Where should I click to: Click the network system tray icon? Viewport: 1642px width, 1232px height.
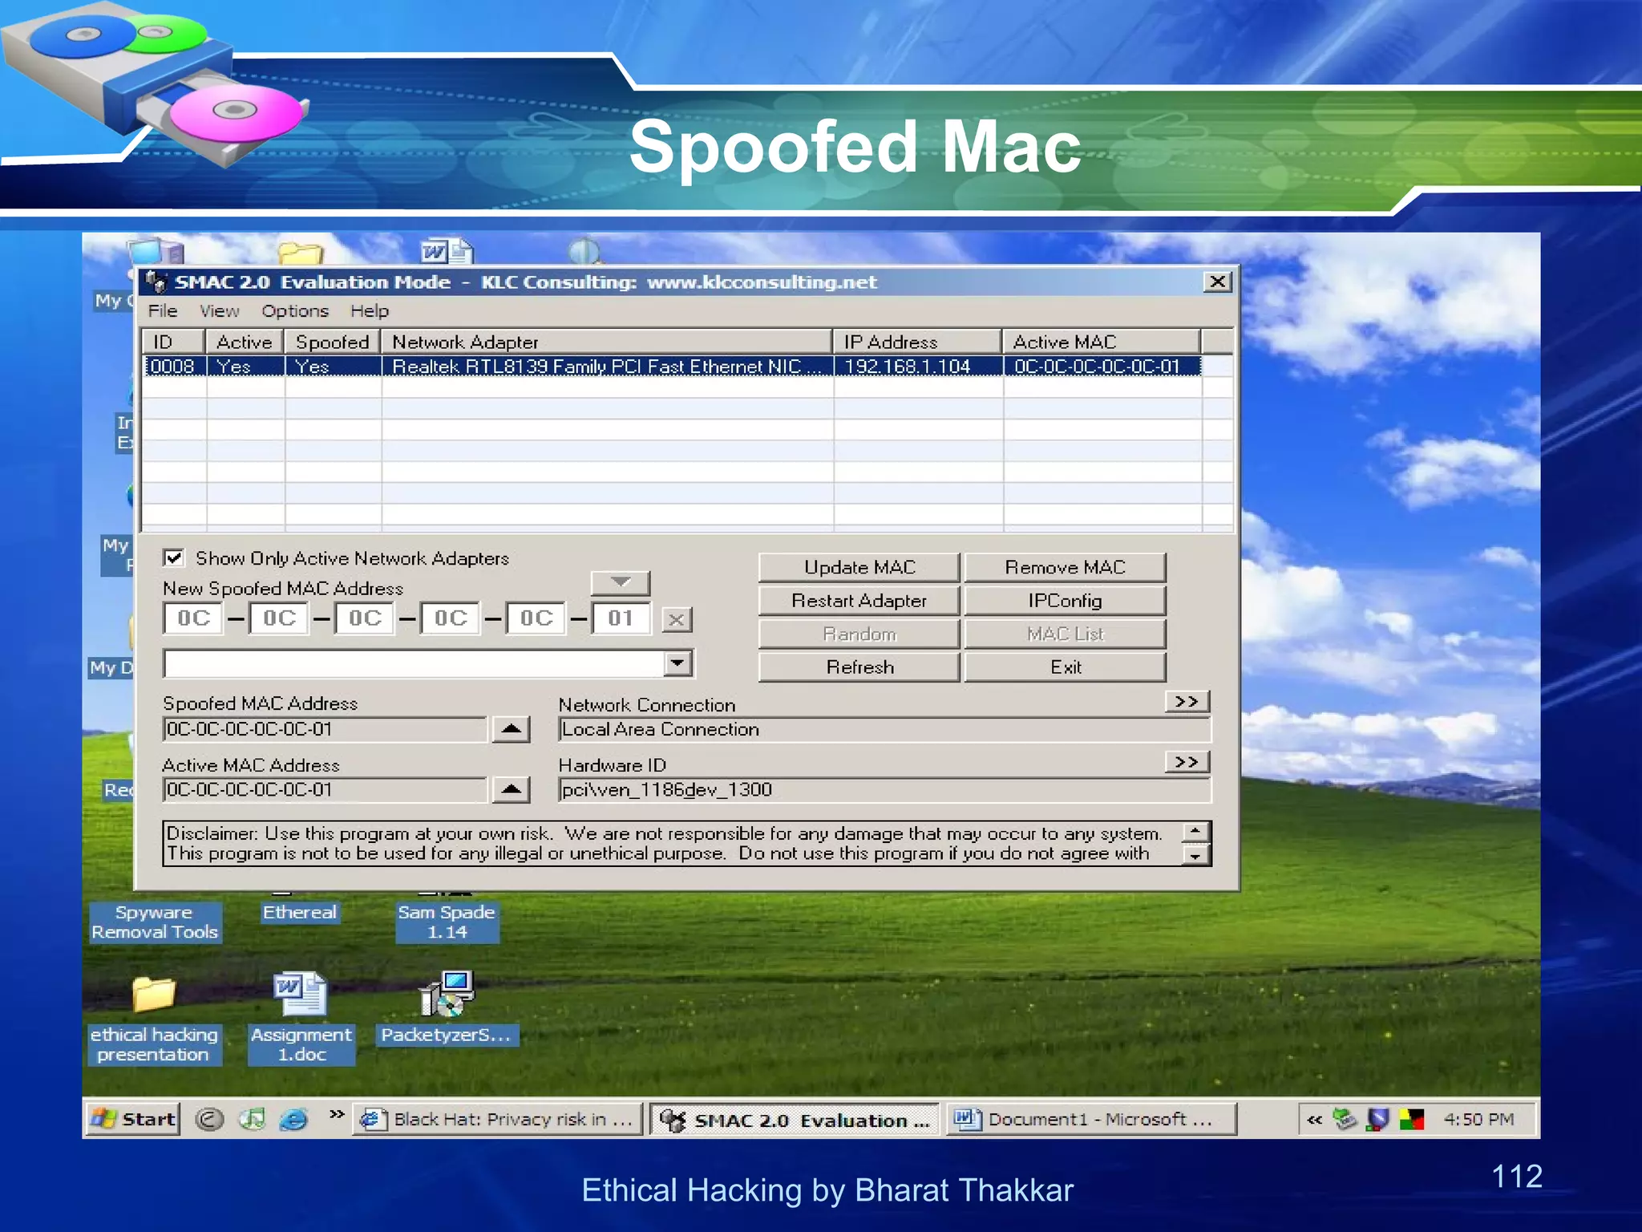(x=1345, y=1119)
